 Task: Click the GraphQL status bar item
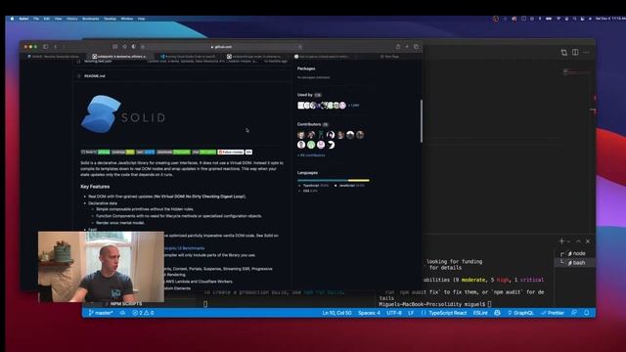(520, 313)
